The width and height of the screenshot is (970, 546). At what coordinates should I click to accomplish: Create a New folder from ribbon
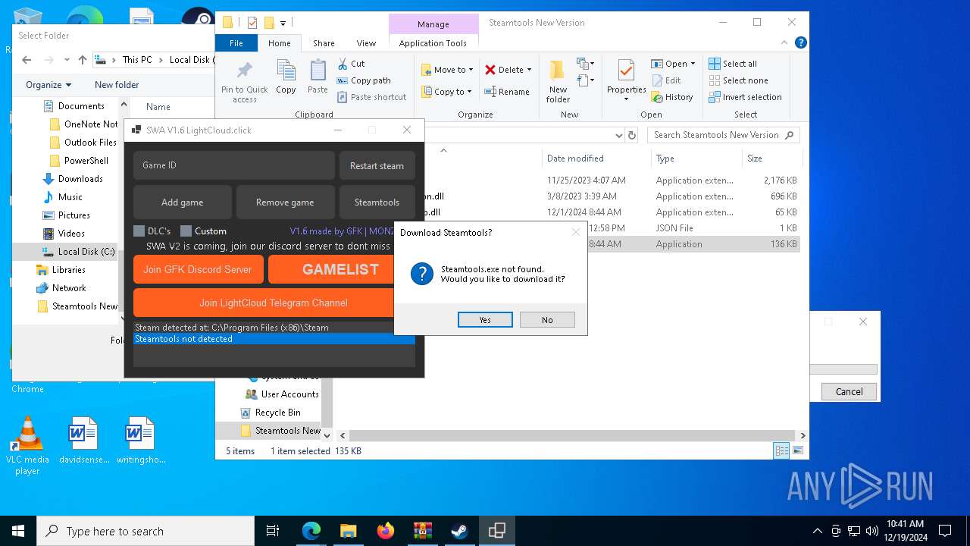pyautogui.click(x=558, y=81)
